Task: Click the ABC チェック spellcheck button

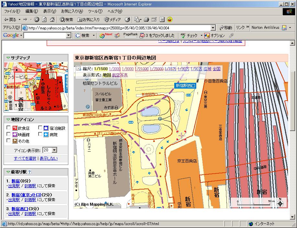Action: (189, 35)
